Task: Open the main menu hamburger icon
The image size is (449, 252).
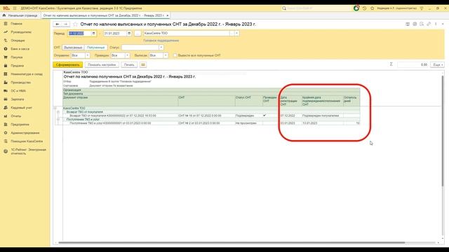Action: click(x=15, y=8)
